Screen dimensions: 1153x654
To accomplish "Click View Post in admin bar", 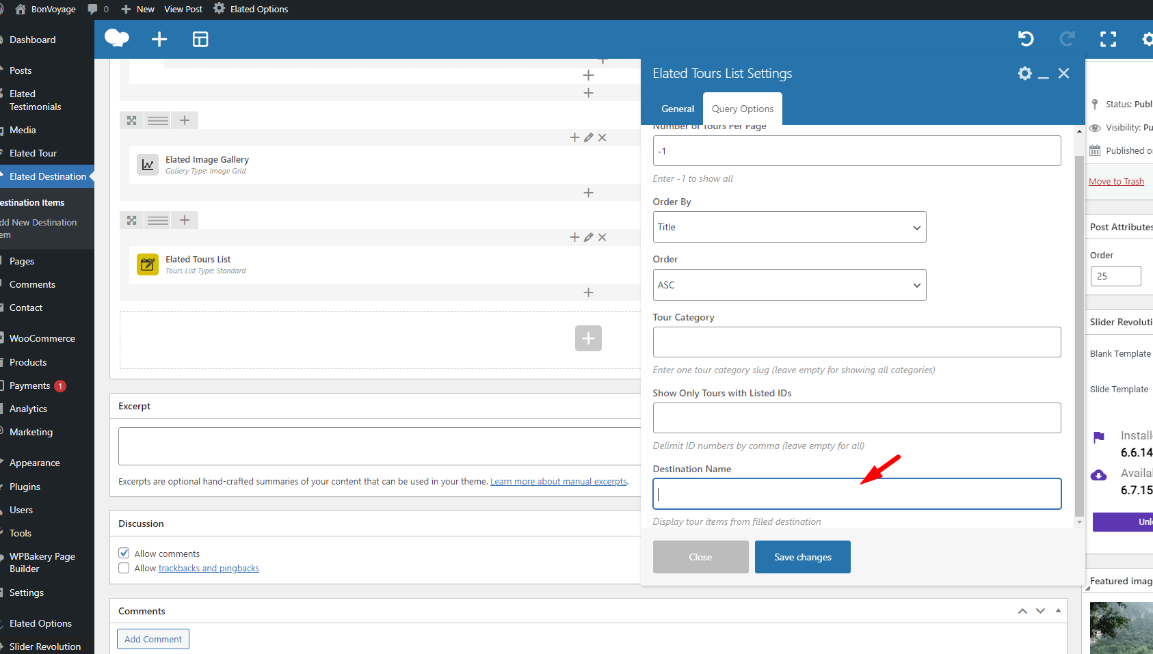I will [x=183, y=9].
